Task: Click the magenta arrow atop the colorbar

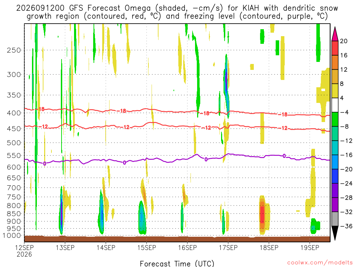Action: pos(335,34)
